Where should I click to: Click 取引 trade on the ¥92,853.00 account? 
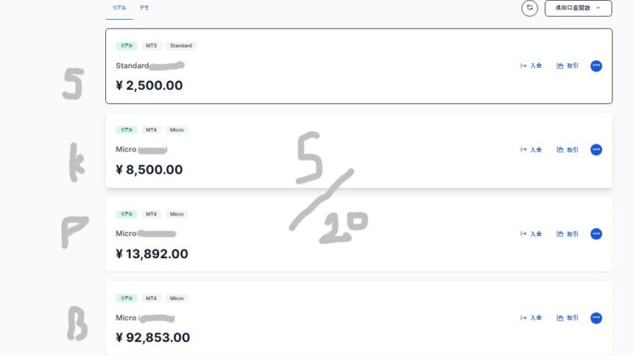click(x=567, y=318)
